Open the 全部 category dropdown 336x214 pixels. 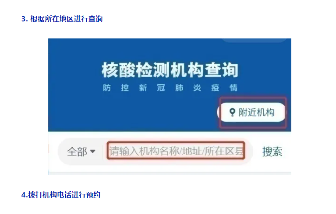[81, 152]
